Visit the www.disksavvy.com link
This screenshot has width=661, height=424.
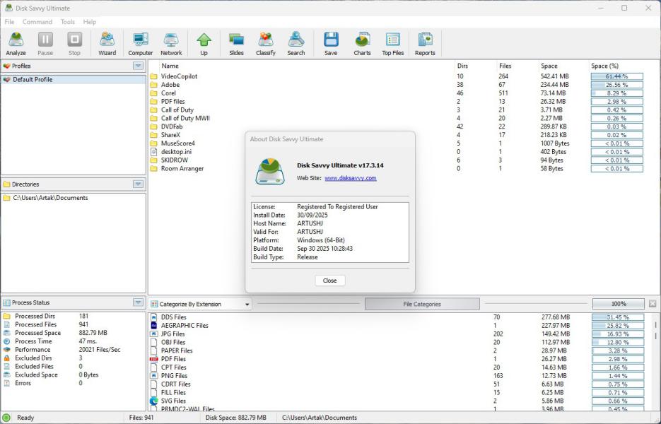click(350, 178)
